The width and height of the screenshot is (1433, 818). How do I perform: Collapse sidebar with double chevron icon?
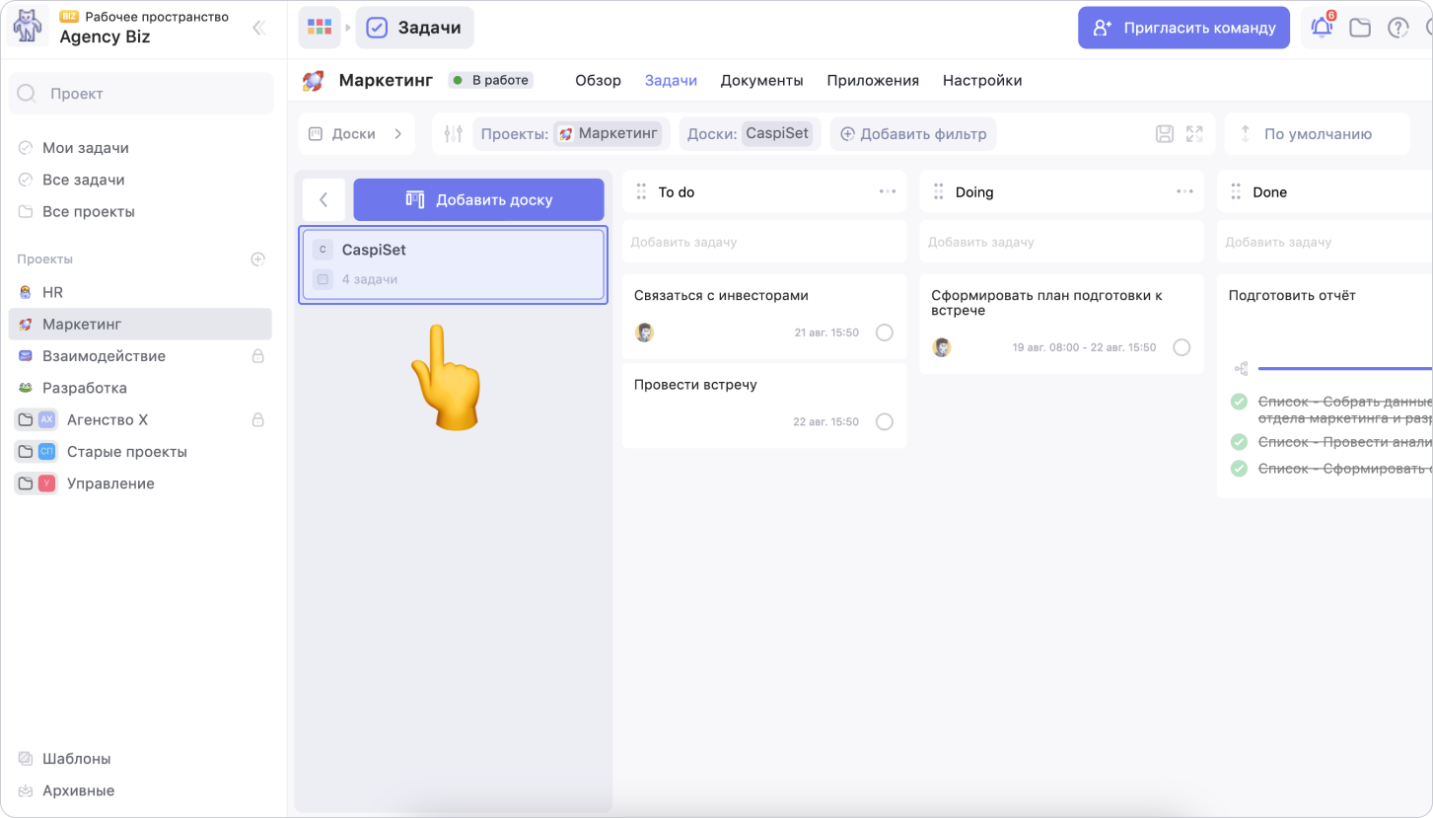259,28
